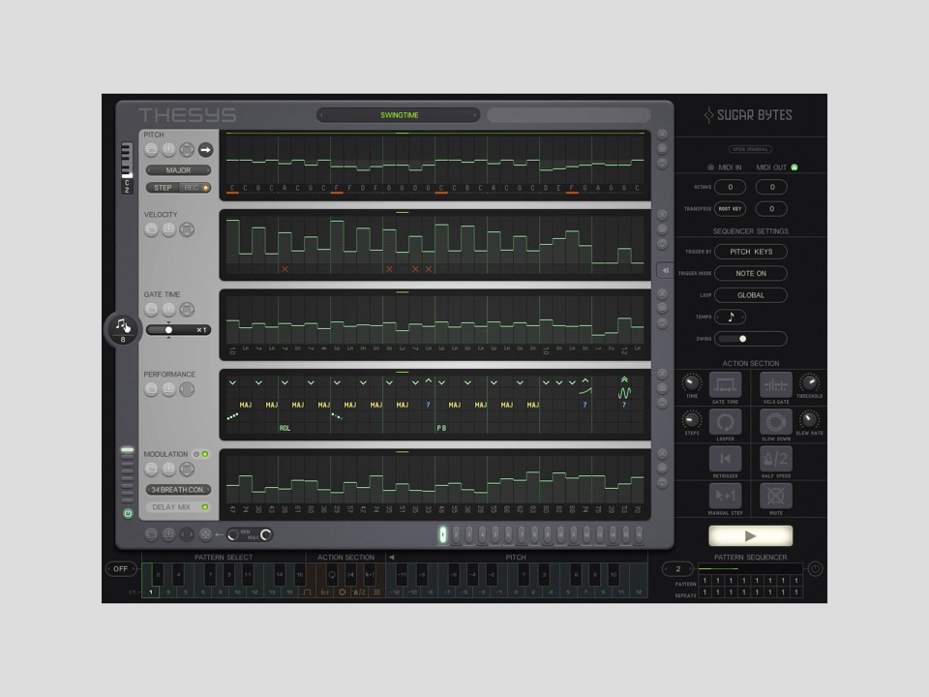The height and width of the screenshot is (697, 929).
Task: Toggle the green power button at bottom left
Action: click(x=128, y=513)
